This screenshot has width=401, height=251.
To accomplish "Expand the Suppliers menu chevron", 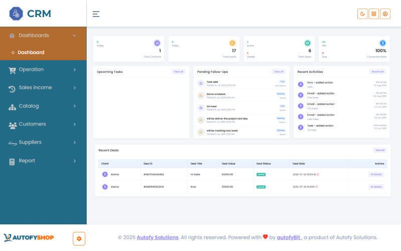I will click(x=75, y=143).
